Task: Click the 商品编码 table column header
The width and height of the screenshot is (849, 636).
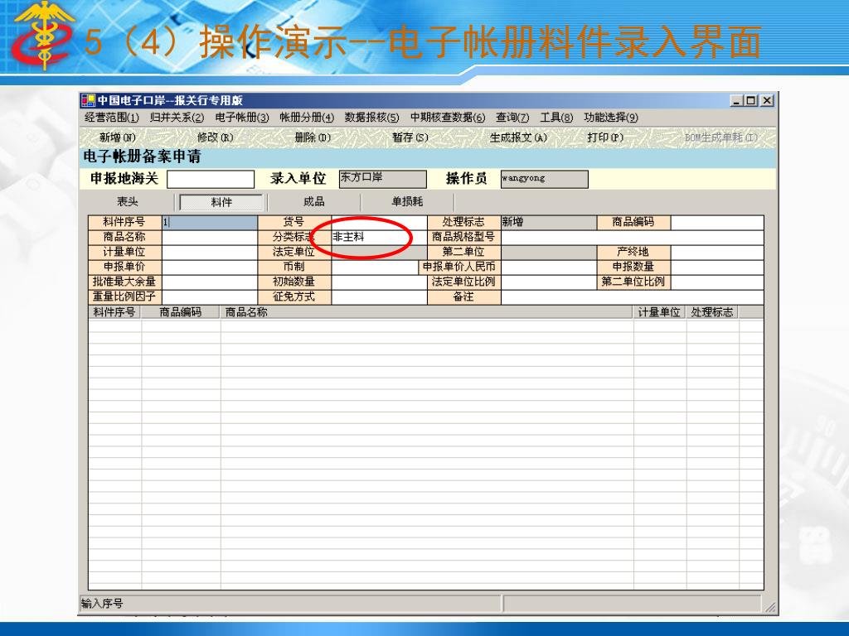Action: click(181, 312)
